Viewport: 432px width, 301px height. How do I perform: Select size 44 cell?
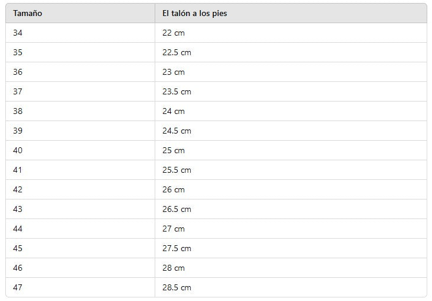[18, 229]
